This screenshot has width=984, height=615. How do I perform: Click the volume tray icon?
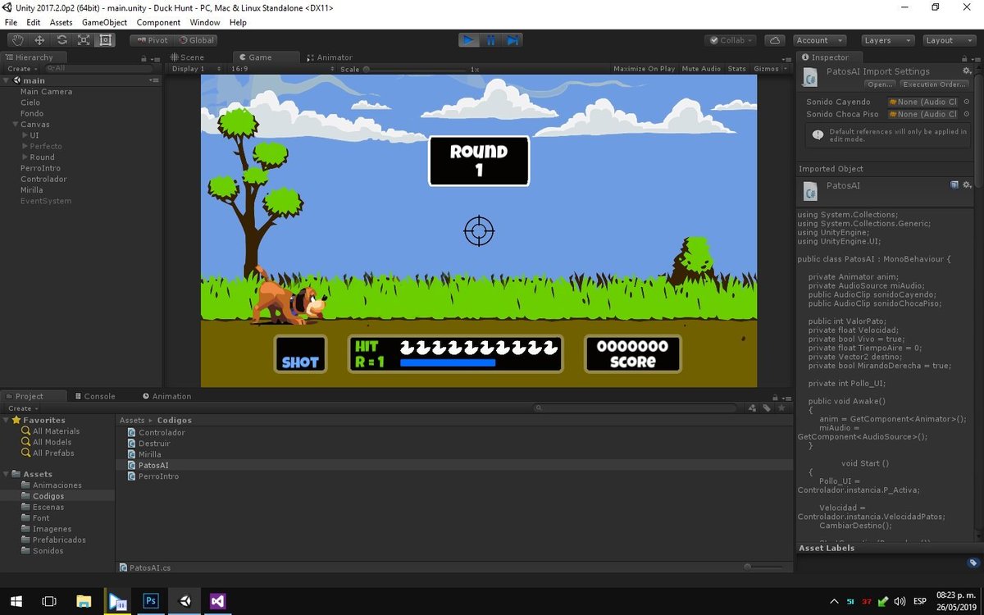coord(900,602)
